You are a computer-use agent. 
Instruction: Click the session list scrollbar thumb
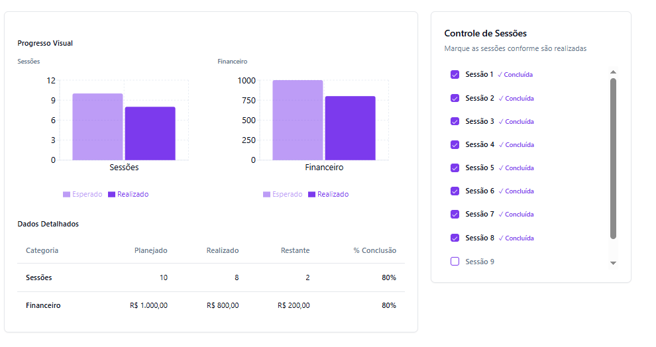tap(613, 159)
